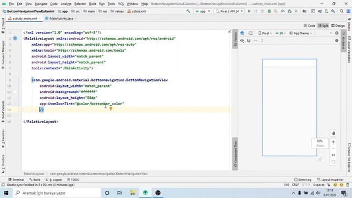Image resolution: width=352 pixels, height=198 pixels.
Task: Click the layout warnings indicator icon
Action: [x=337, y=33]
